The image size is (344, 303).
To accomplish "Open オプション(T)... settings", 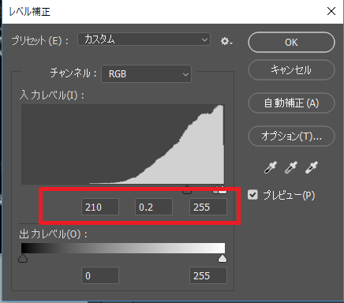I will tap(291, 136).
